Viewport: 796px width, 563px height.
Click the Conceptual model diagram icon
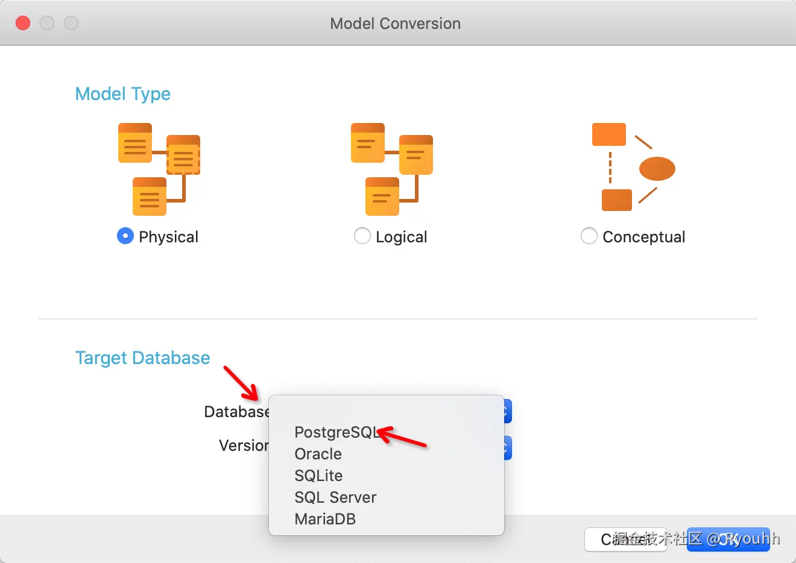[x=633, y=167]
